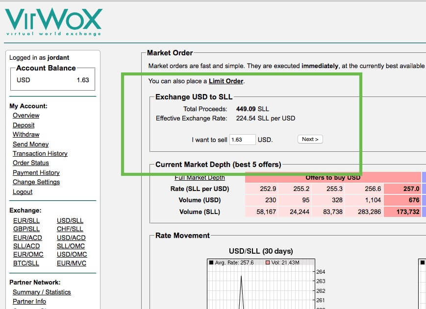This screenshot has width=426, height=309.
Task: Open the Withdraw link
Action: coord(26,134)
